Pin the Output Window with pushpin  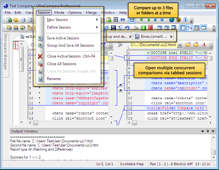[x=208, y=131]
